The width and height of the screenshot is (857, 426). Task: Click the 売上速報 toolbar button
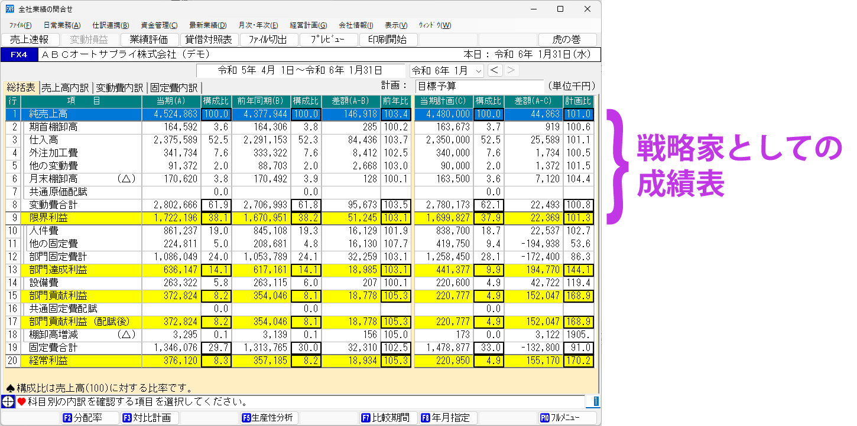pyautogui.click(x=30, y=40)
